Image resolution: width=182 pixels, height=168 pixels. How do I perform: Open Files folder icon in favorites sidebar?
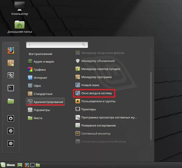click(x=11, y=101)
